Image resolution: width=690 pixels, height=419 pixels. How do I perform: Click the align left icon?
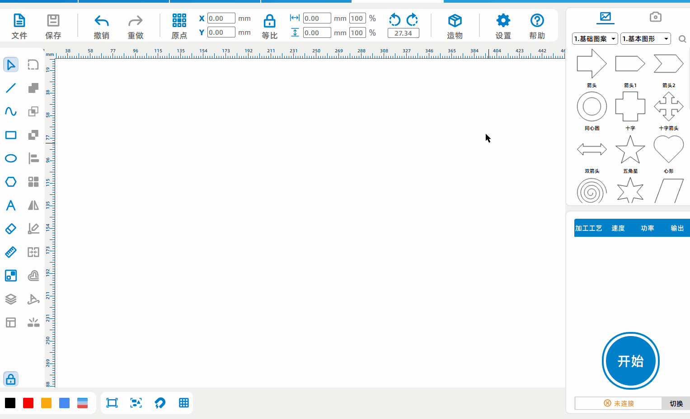[33, 158]
